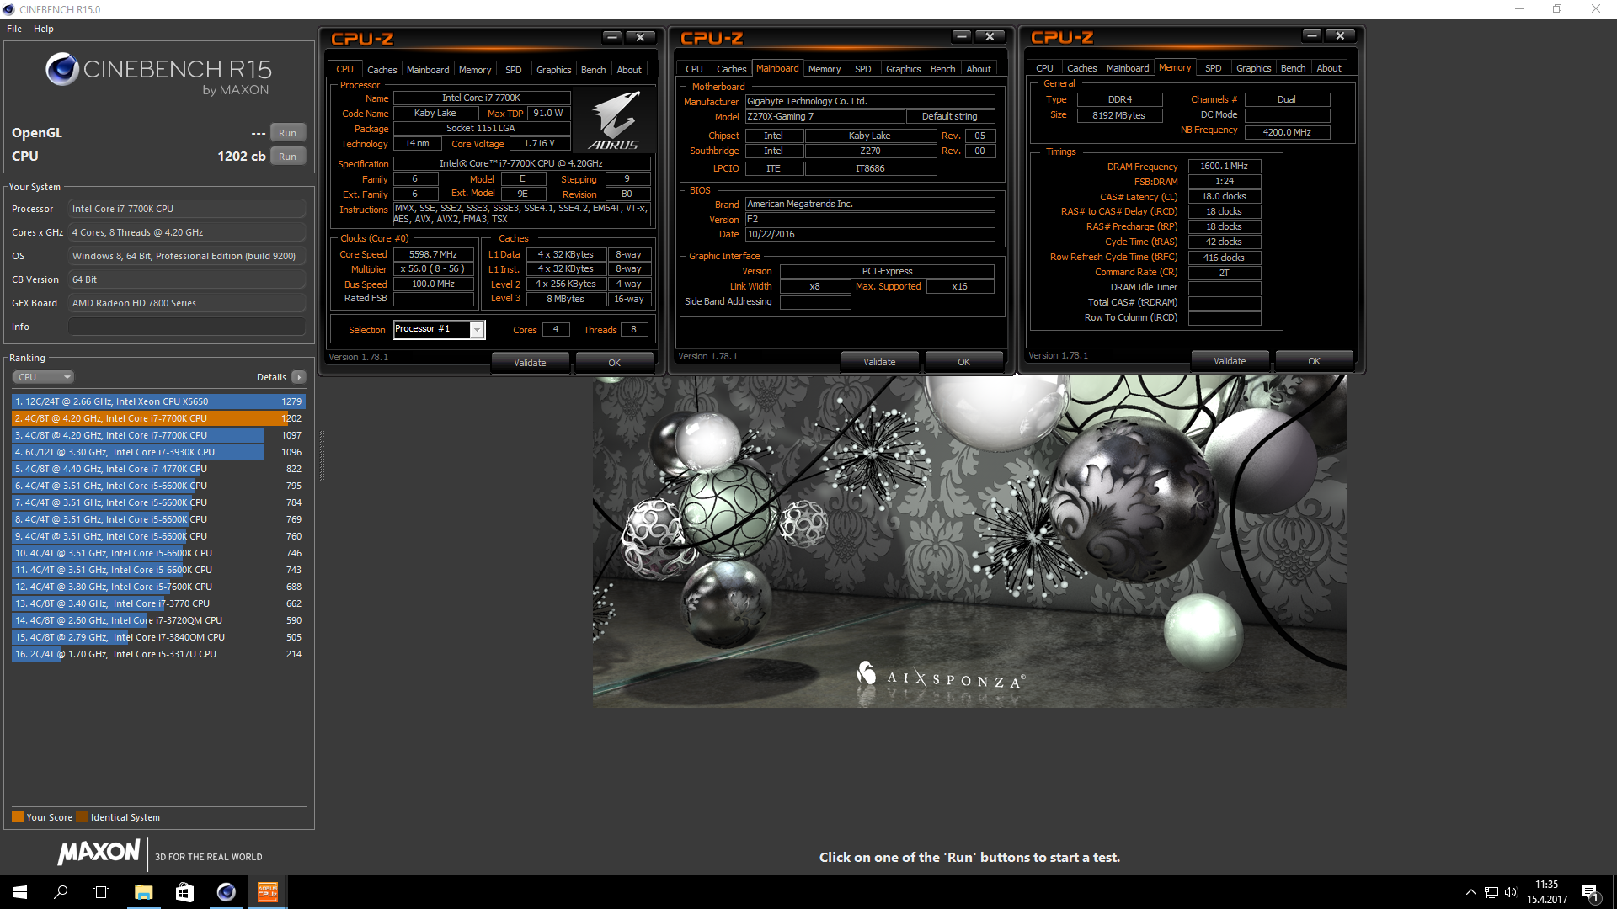Open taskbar search magnifier

61,892
